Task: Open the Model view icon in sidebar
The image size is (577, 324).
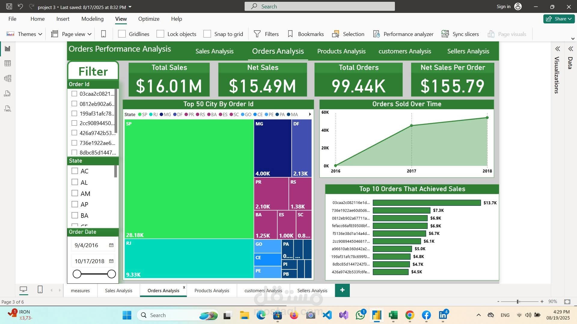Action: [8, 79]
